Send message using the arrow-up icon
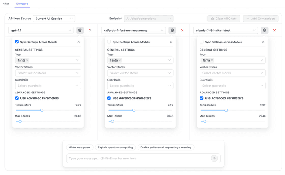Image resolution: width=285 pixels, height=175 pixels. (x=214, y=158)
